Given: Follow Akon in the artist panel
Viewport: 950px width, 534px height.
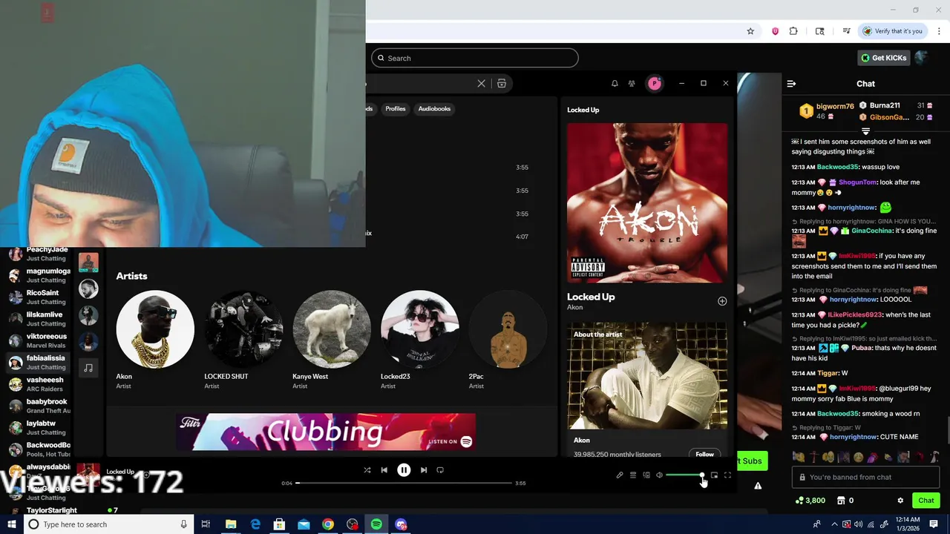Looking at the screenshot, I should (705, 454).
